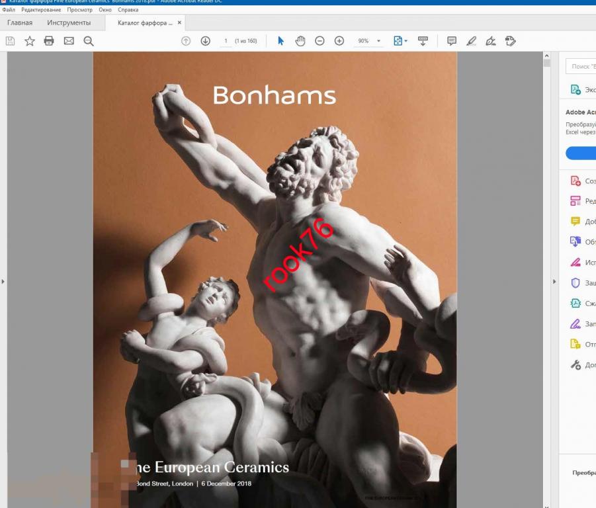This screenshot has height=508, width=596.
Task: Open Edit PDF tool (Ред...)
Action: (583, 200)
